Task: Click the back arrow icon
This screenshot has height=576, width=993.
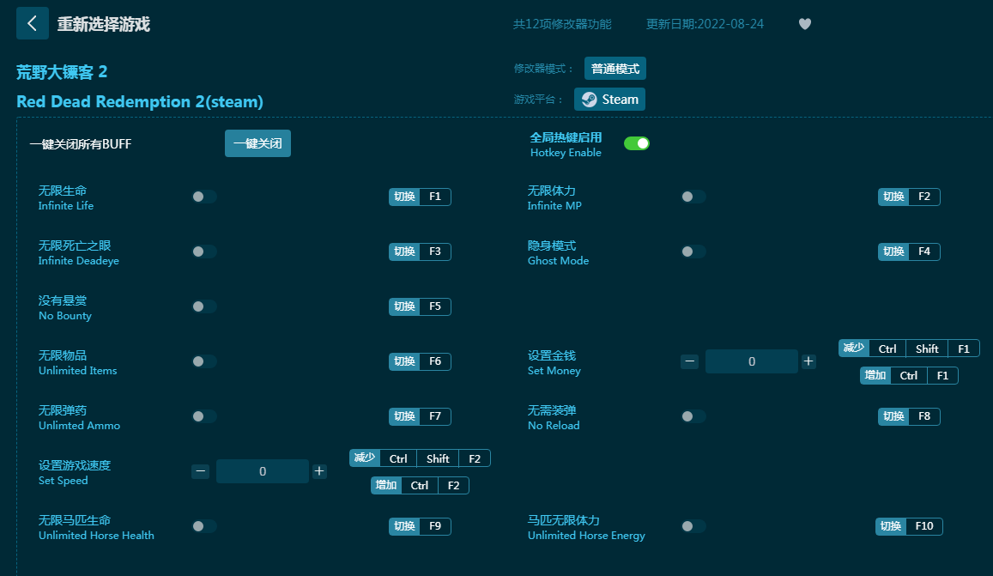Action: 33,24
